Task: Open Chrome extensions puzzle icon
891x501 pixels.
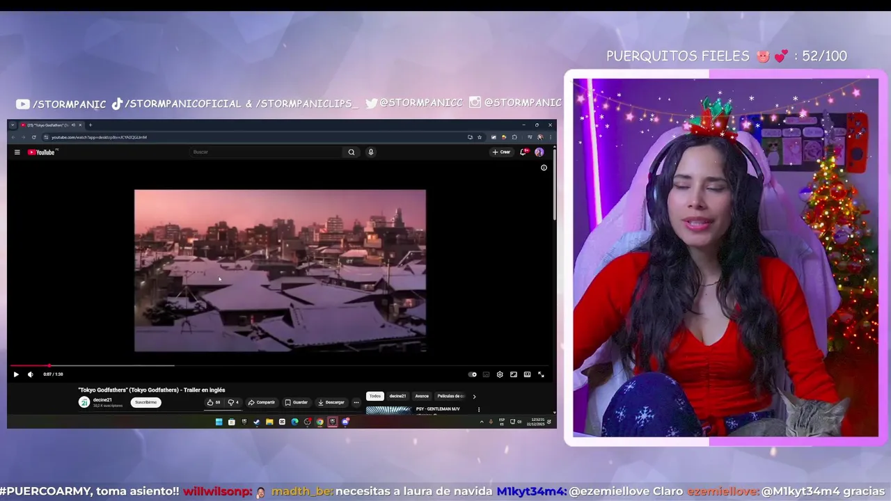Action: point(514,137)
